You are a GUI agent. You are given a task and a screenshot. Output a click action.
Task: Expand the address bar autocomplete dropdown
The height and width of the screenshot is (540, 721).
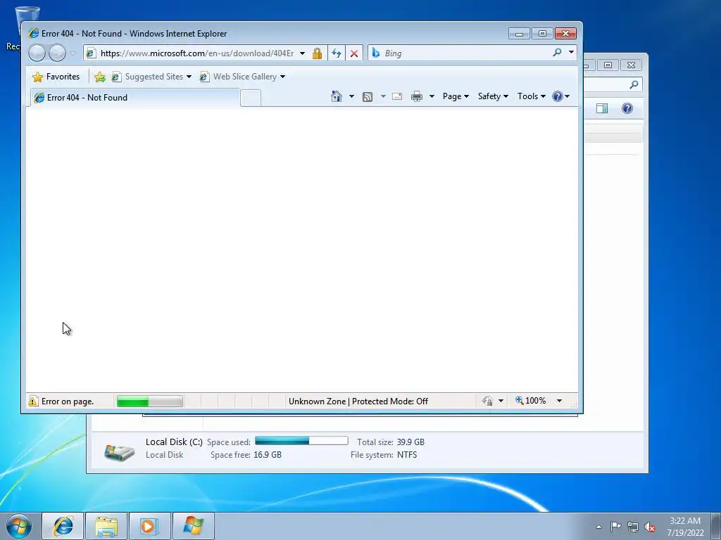[302, 53]
